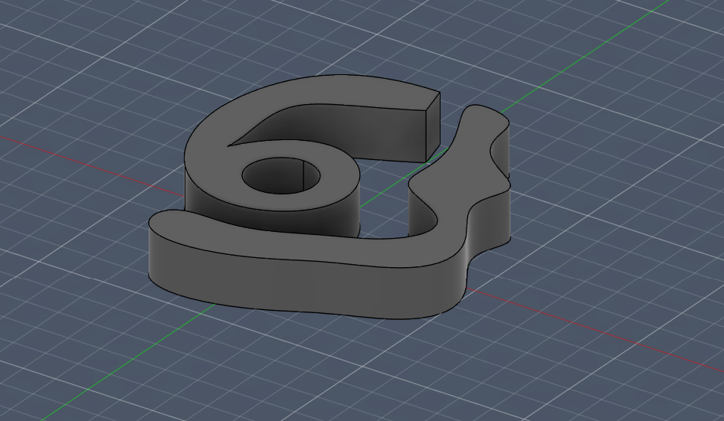Click inside the circular hole of the spiral

[280, 176]
